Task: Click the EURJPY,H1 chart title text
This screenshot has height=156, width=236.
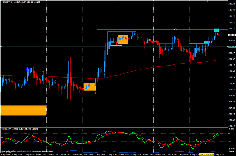Action: 8,2
